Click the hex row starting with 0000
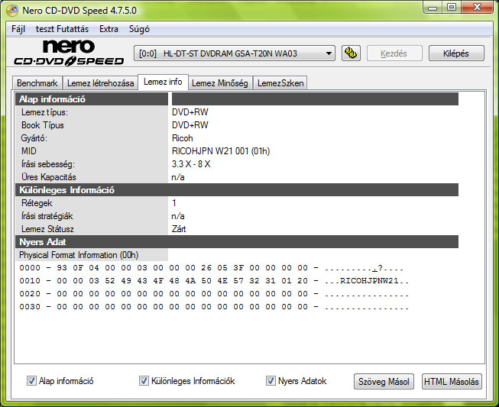This screenshot has width=499, height=407. pyautogui.click(x=212, y=268)
